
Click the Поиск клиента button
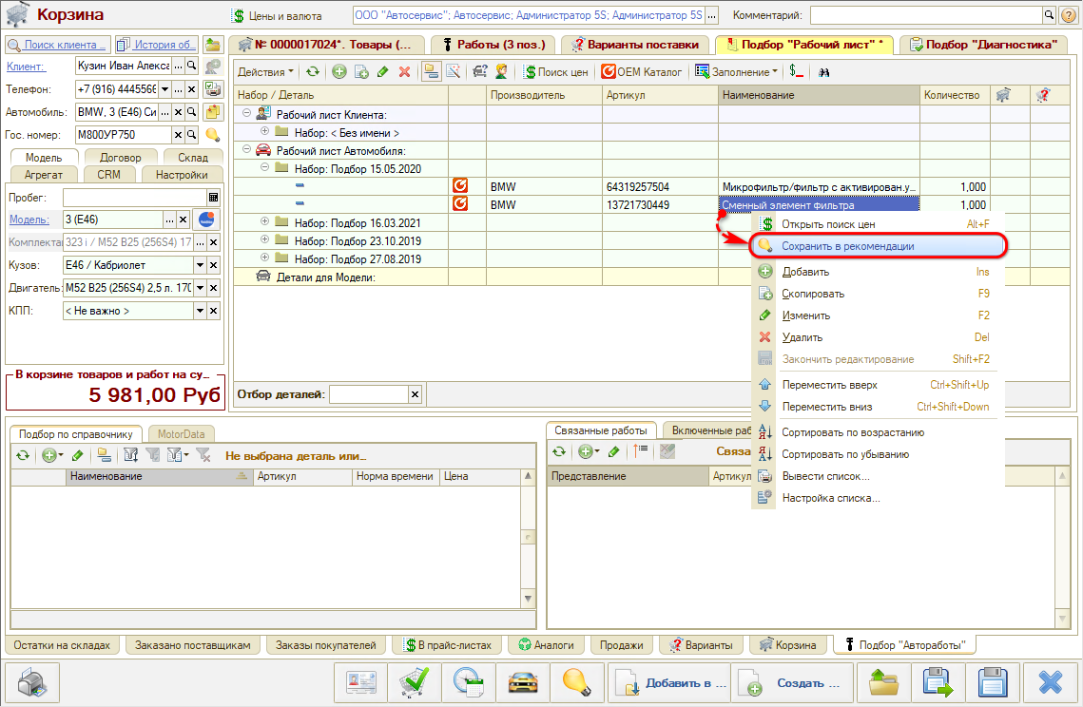point(58,44)
